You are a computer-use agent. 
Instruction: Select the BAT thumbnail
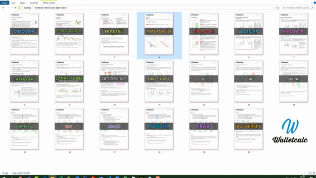(x=69, y=129)
